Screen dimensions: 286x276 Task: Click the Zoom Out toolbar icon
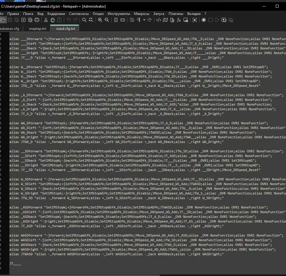(x=107, y=20)
